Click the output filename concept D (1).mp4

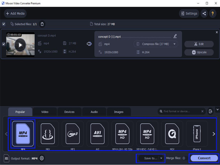point(109,37)
